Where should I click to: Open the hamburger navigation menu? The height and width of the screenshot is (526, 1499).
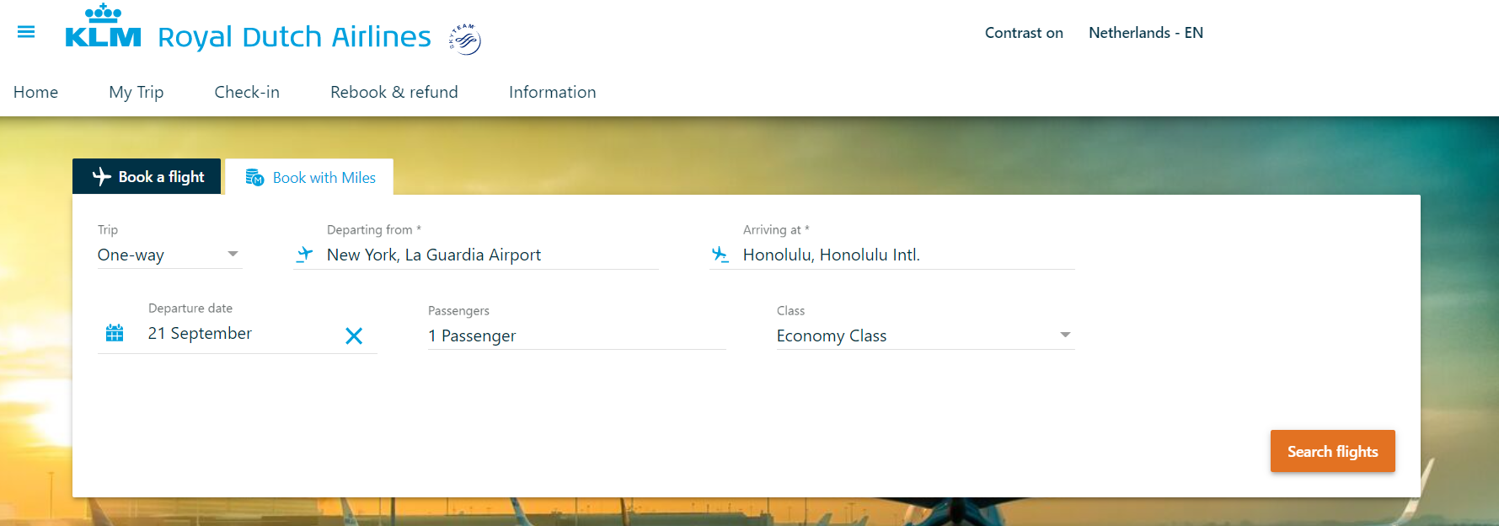26,31
